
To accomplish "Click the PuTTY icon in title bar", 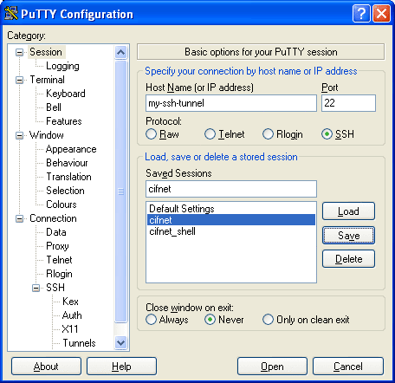I will pyautogui.click(x=11, y=13).
